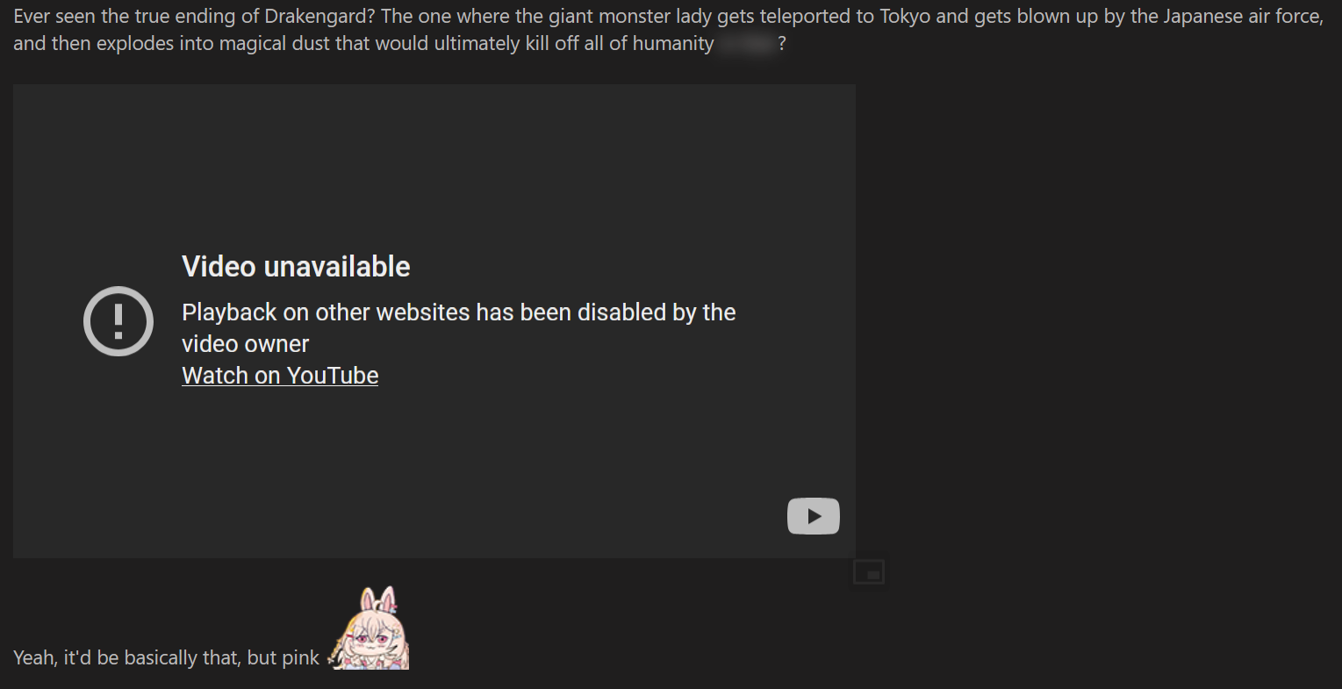Open the Watch on YouTube link
Image resolution: width=1342 pixels, height=689 pixels.
pyautogui.click(x=280, y=376)
